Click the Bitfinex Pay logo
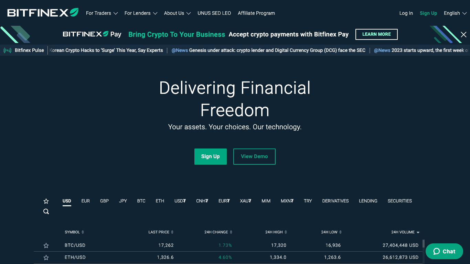The width and height of the screenshot is (470, 264). (x=92, y=34)
